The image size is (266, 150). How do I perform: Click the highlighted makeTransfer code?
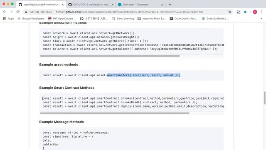click(144, 75)
